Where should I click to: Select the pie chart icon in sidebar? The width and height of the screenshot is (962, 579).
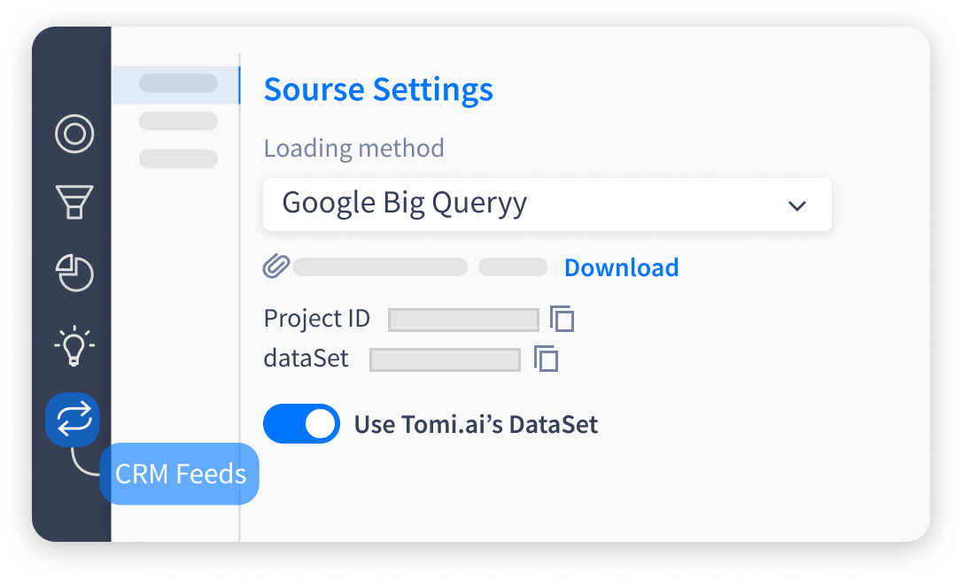(x=74, y=273)
